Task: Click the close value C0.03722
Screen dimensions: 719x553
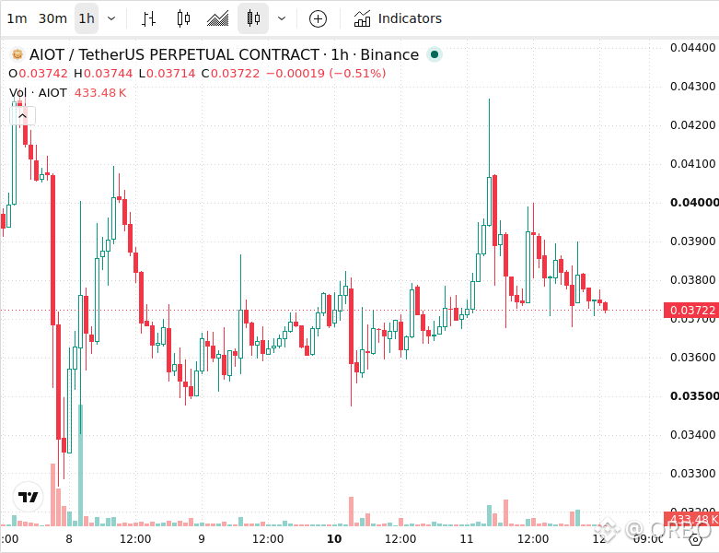Action: [231, 74]
